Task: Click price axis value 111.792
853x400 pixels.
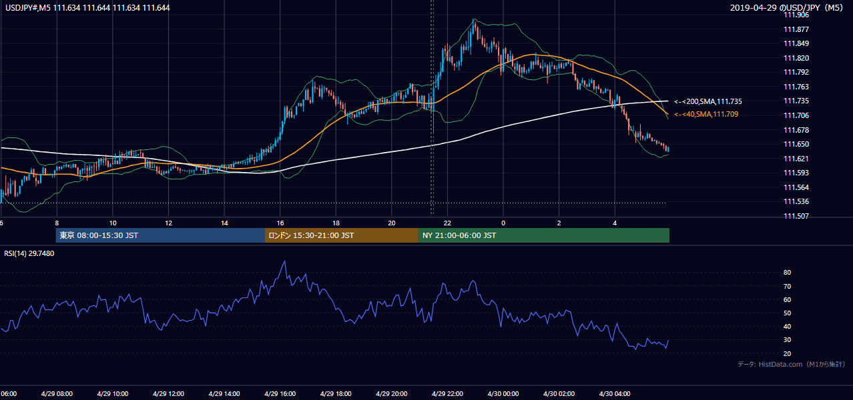Action: pos(796,73)
